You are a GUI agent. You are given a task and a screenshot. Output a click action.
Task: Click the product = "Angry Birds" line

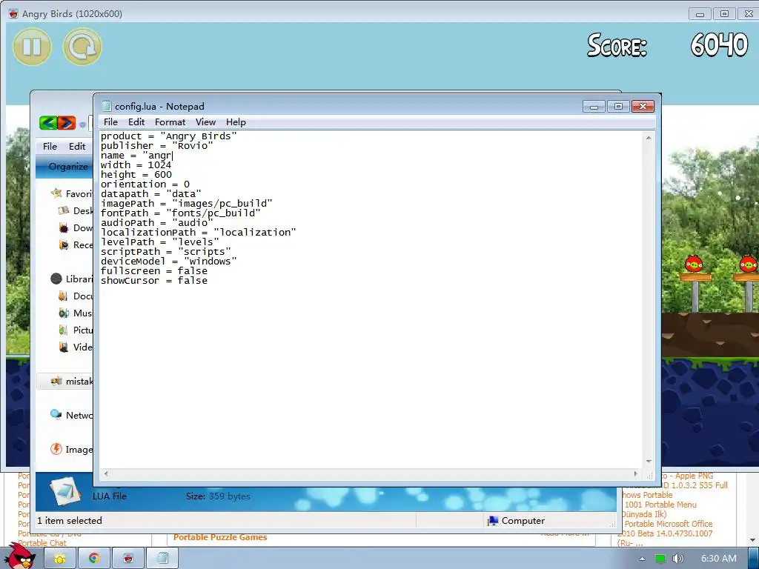coord(168,136)
